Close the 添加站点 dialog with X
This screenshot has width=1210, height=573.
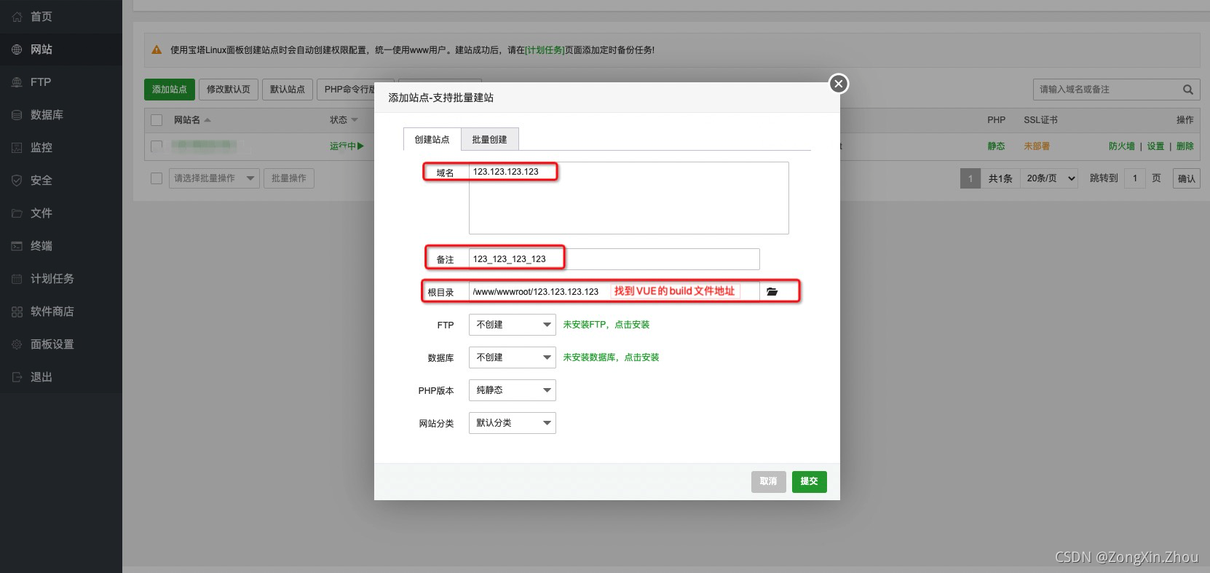[839, 84]
